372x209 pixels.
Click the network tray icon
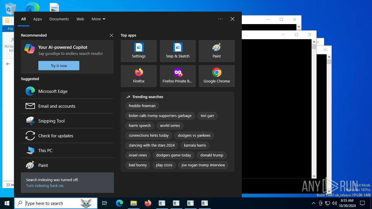pos(328,203)
